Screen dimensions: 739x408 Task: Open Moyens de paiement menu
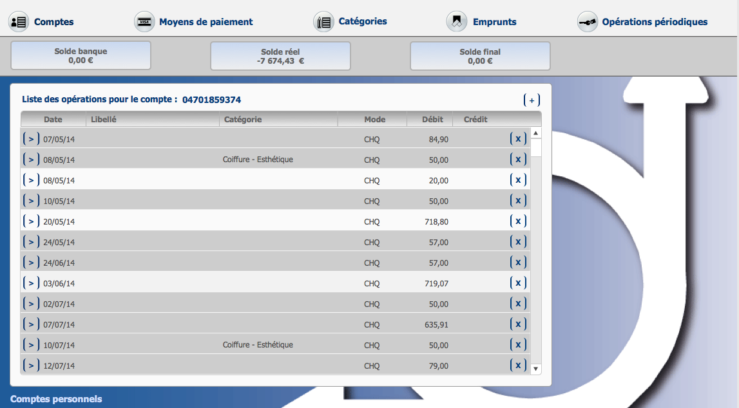coord(206,22)
